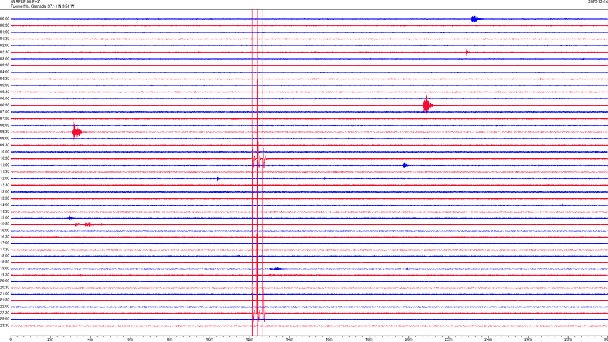
Task: Click the red calibration pulses on the 10:30 trace
Action: [x=258, y=158]
